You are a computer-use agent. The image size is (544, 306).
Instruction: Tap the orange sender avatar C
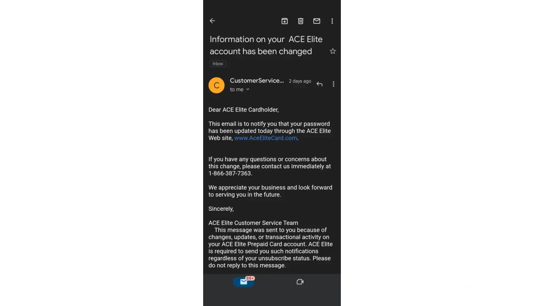coord(217,85)
